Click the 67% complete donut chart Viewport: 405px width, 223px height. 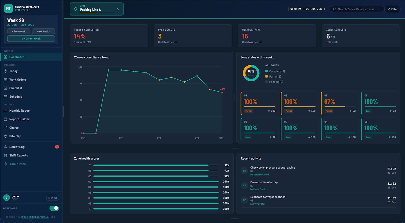point(251,73)
